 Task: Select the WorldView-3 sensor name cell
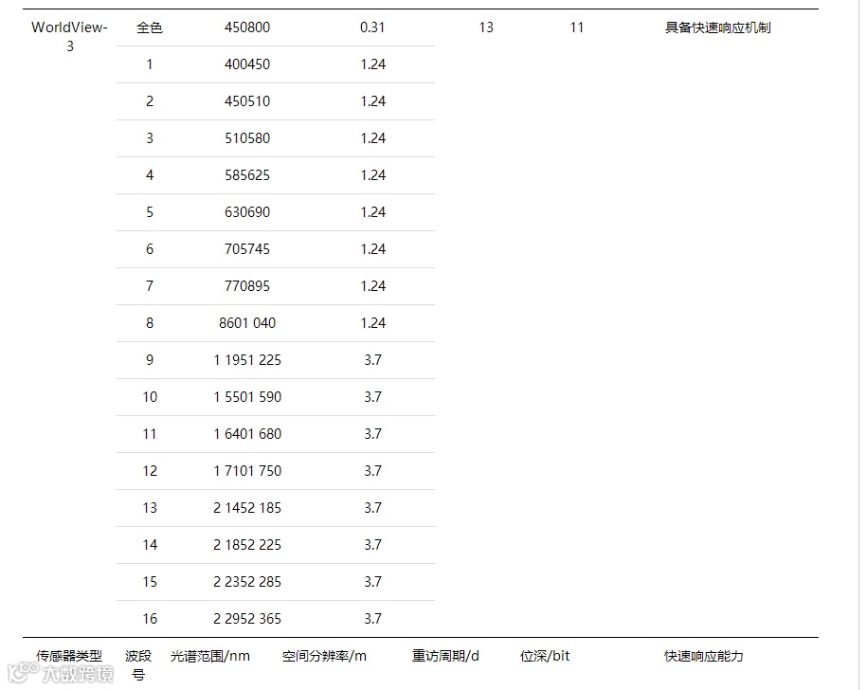(x=70, y=36)
